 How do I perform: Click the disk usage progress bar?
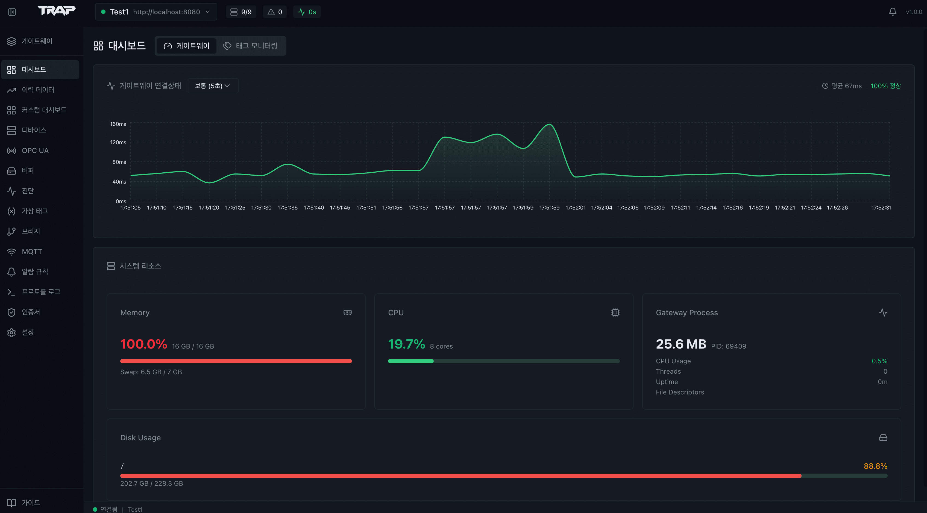click(x=504, y=476)
